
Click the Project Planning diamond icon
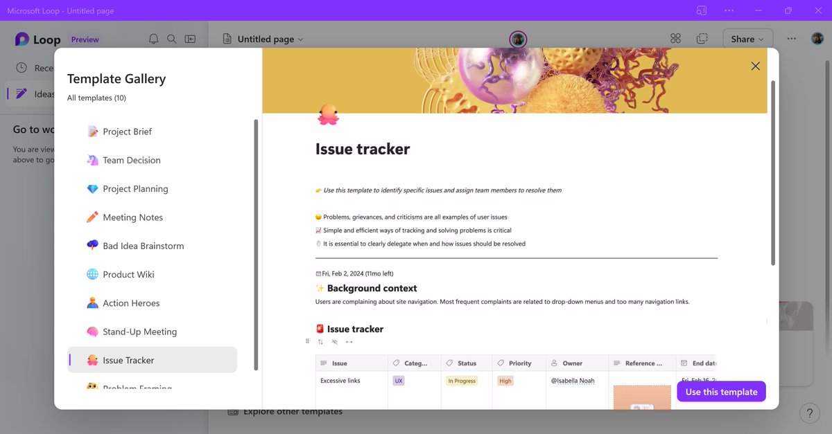(x=92, y=188)
